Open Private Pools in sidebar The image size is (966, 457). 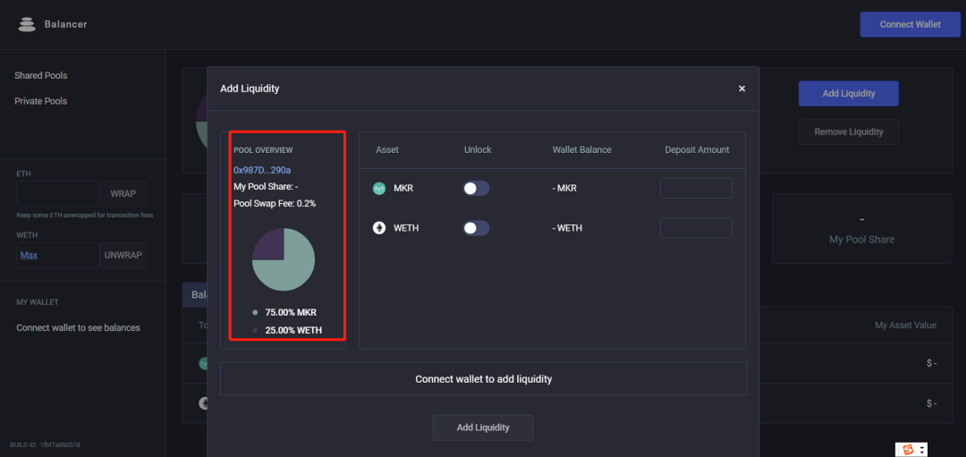click(40, 100)
